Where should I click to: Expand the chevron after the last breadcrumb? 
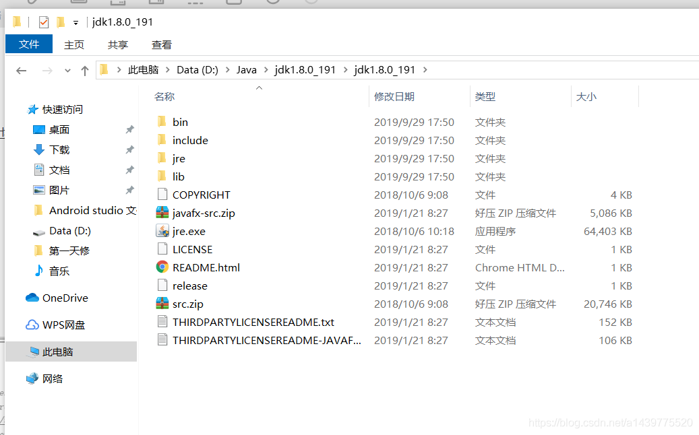point(425,70)
